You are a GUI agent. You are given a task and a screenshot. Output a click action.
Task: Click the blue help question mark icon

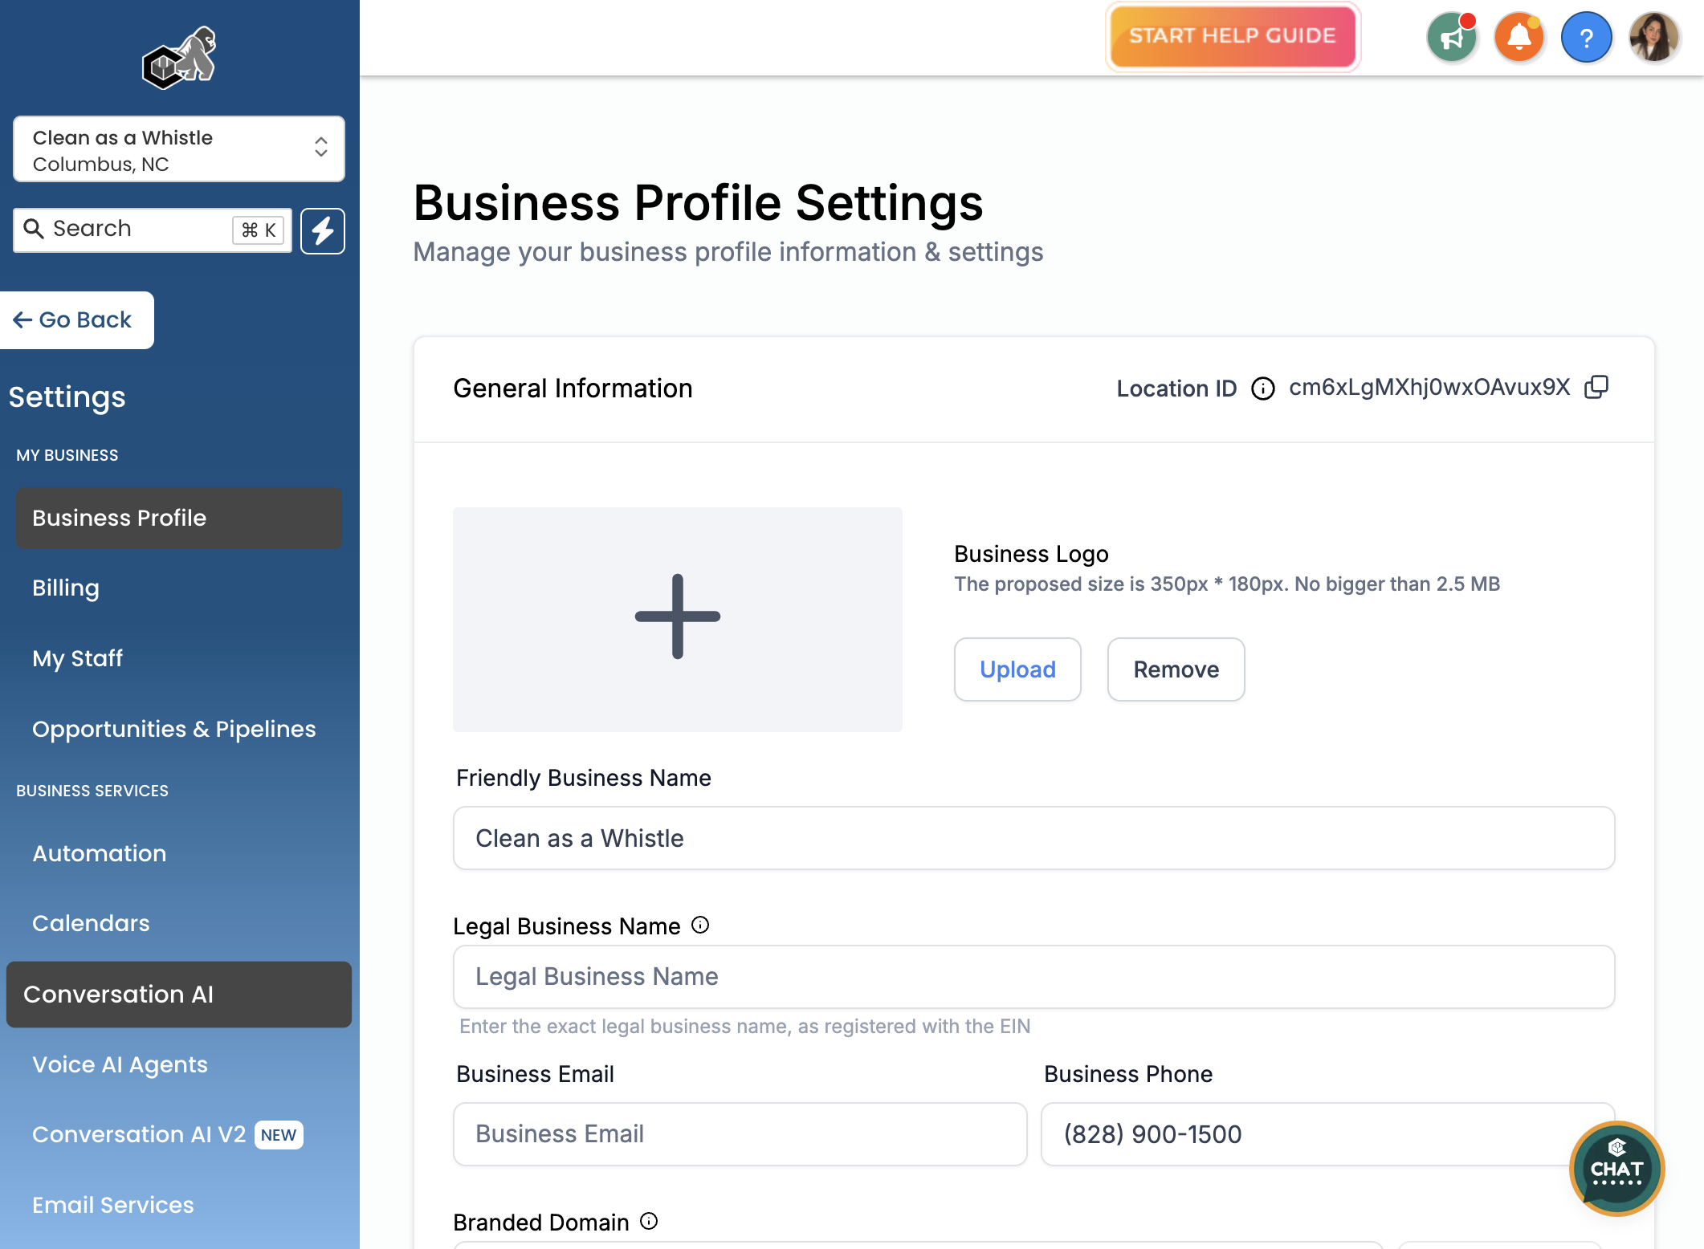1587,37
